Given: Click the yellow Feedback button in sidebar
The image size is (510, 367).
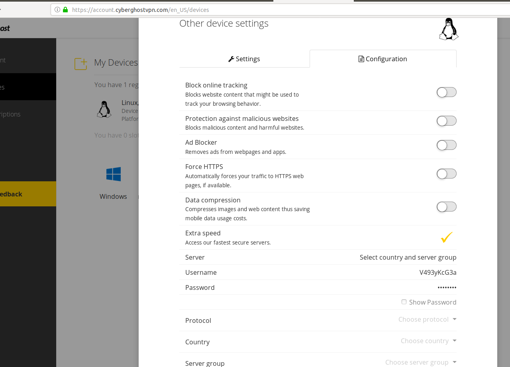Looking at the screenshot, I should click(x=28, y=194).
